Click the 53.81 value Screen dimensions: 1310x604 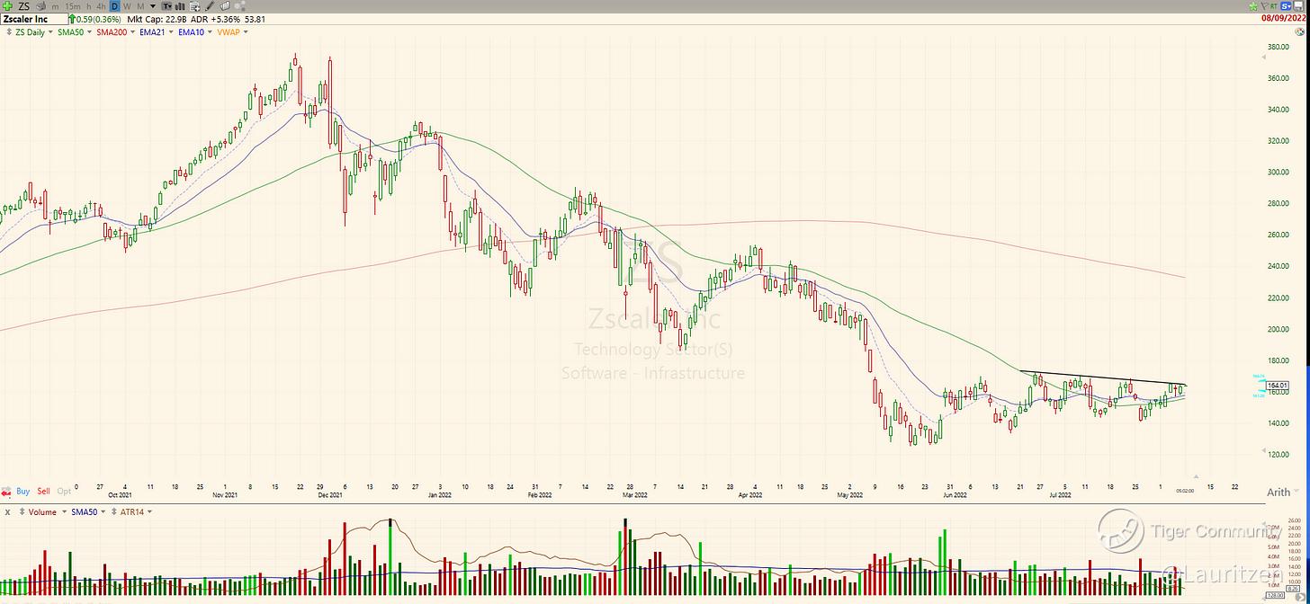pos(255,19)
